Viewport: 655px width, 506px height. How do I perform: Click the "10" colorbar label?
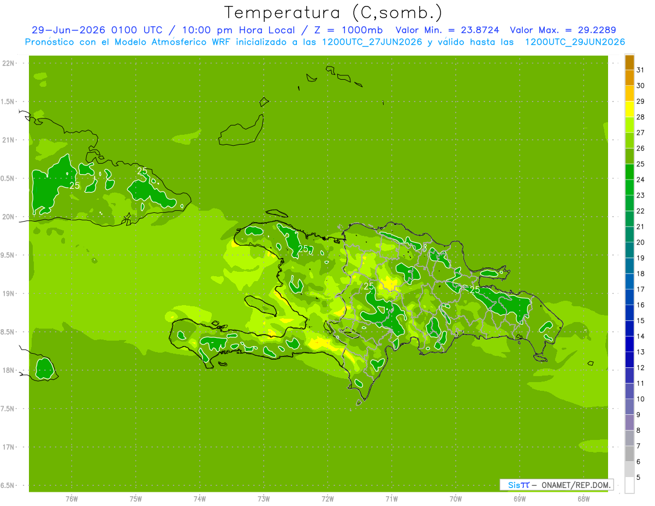click(x=641, y=399)
